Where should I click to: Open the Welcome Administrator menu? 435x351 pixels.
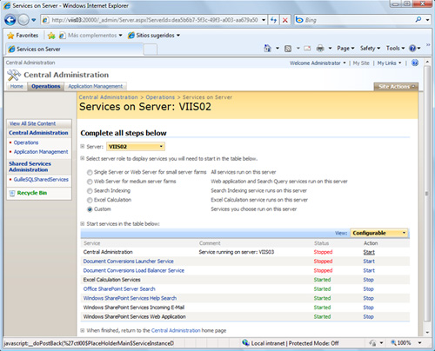[318, 63]
